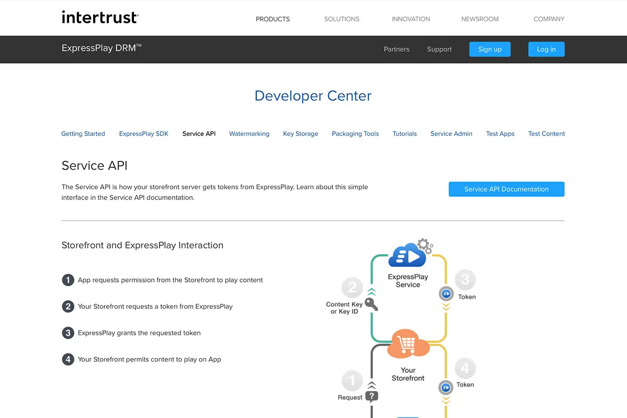Viewport: 627px width, 418px height.
Task: Click the step 2 number badge in list
Action: (68, 307)
